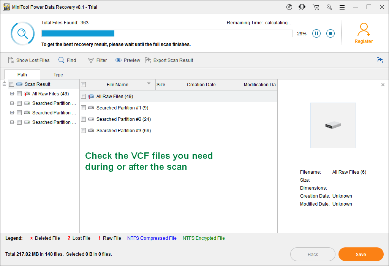Image resolution: width=389 pixels, height=266 pixels.
Task: Click the Searched Partition #3 drive icon
Action: pos(91,130)
